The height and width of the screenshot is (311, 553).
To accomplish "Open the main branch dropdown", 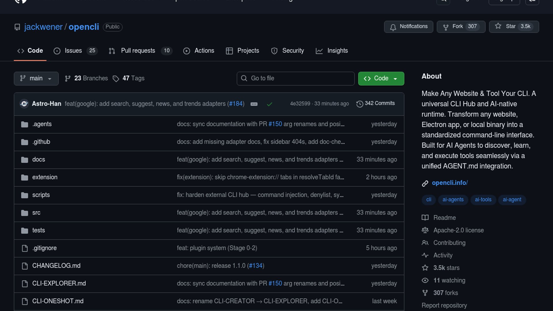I will pos(36,78).
